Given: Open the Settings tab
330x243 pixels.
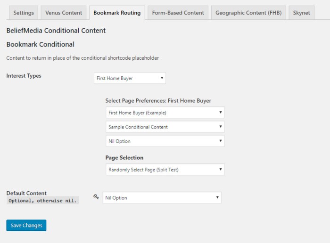Looking at the screenshot, I should [x=24, y=13].
